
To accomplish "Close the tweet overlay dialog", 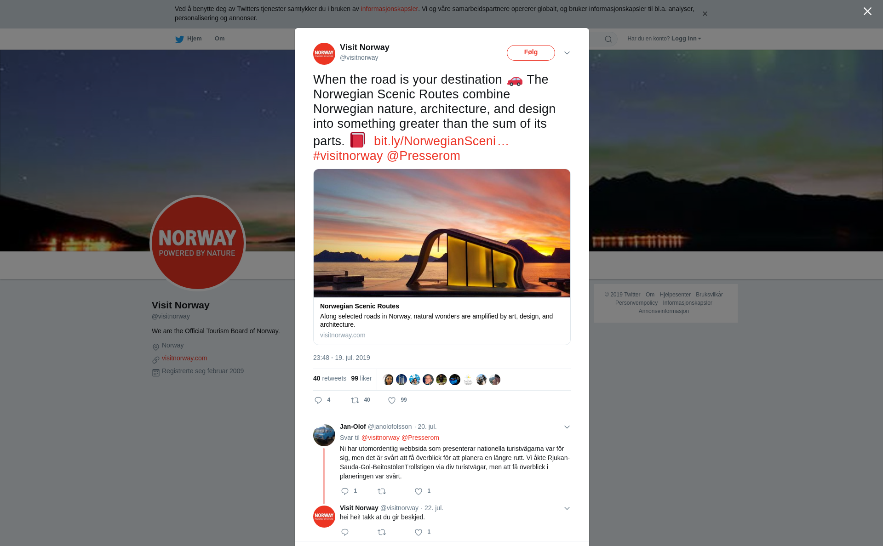I will coord(867,11).
